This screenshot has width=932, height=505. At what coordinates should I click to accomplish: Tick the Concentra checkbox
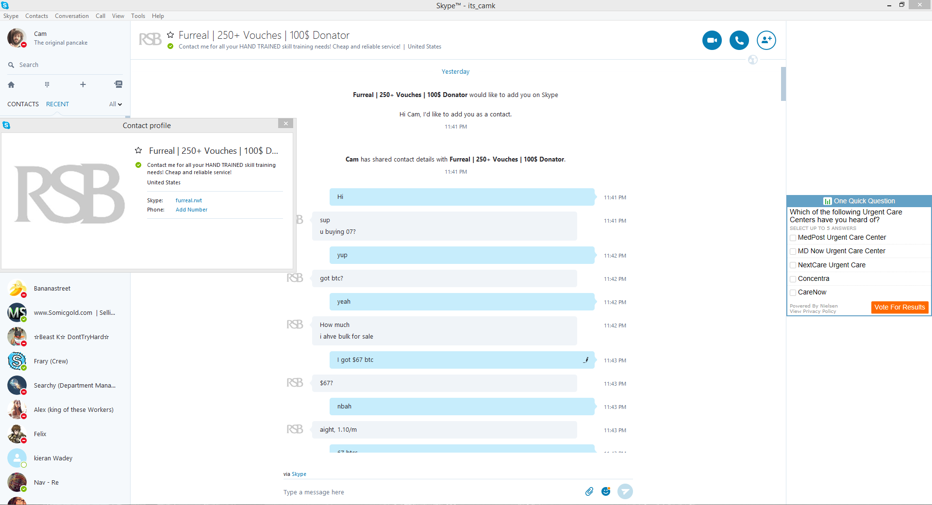[x=793, y=279]
